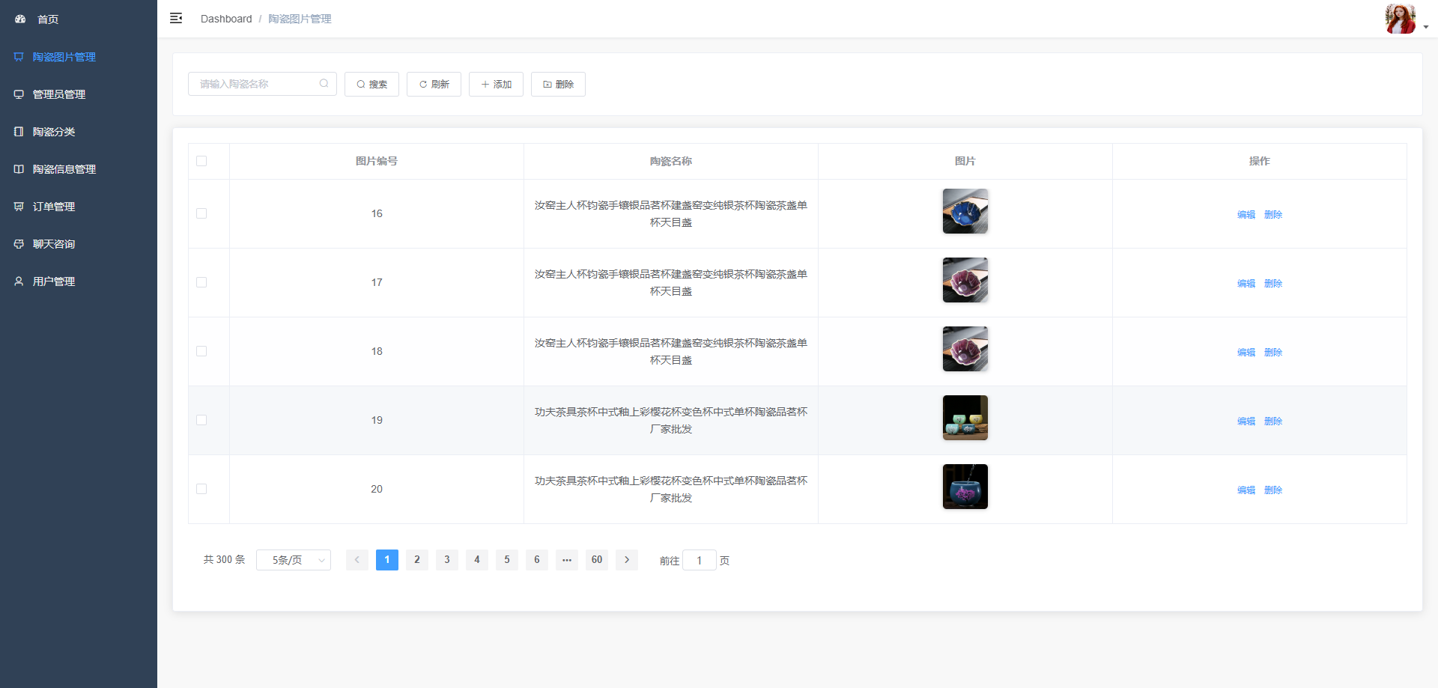The width and height of the screenshot is (1438, 688).
Task: Collapse the sidebar with the hamburger icon
Action: [176, 18]
